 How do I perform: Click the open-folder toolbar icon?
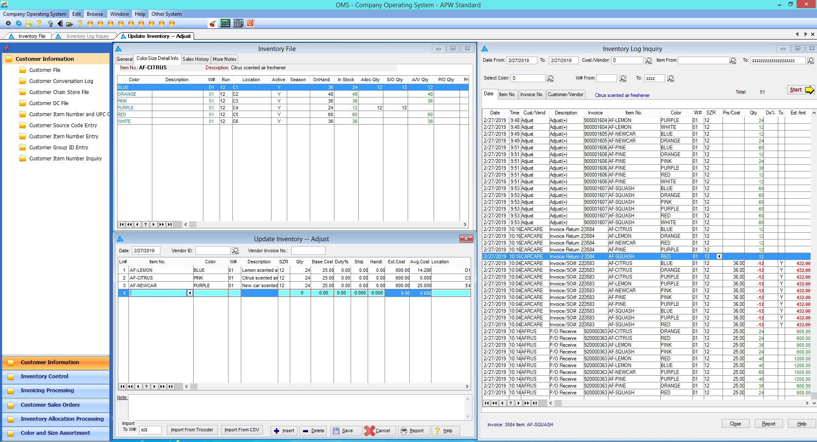[x=70, y=23]
